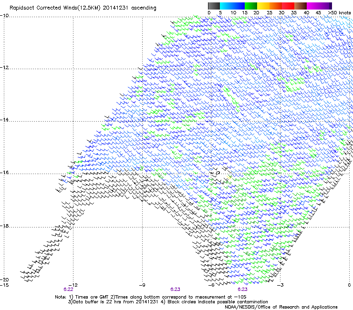The height and width of the screenshot is (310, 353).
Task: Click the '-16' latitude axis label
Action: [x=4, y=173]
